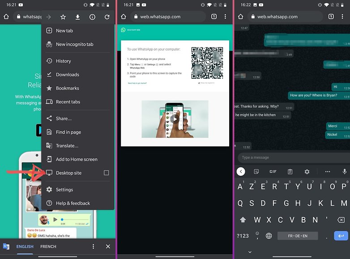This screenshot has height=259, width=350.
Task: Open Settings from Chrome menu
Action: point(78,190)
